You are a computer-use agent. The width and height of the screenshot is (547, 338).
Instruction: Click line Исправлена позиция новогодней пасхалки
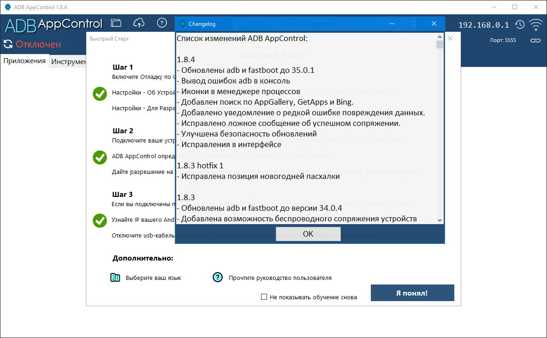click(x=258, y=176)
